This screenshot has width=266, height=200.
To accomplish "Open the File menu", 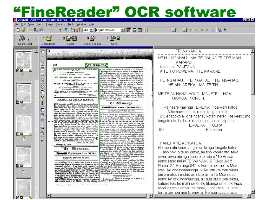I will click(x=16, y=24).
